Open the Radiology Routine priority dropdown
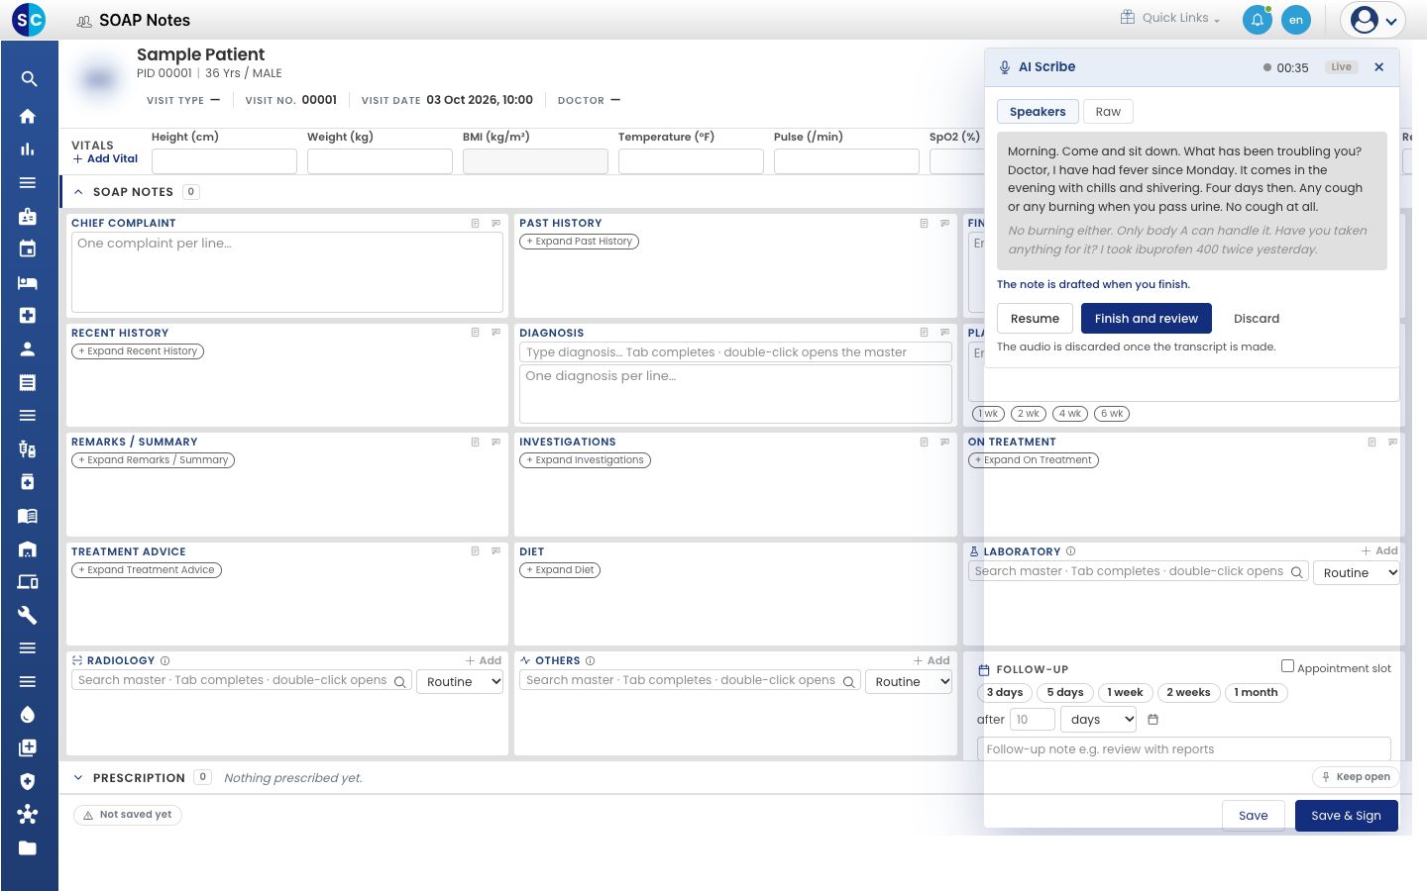Image resolution: width=1427 pixels, height=891 pixels. pyautogui.click(x=461, y=681)
